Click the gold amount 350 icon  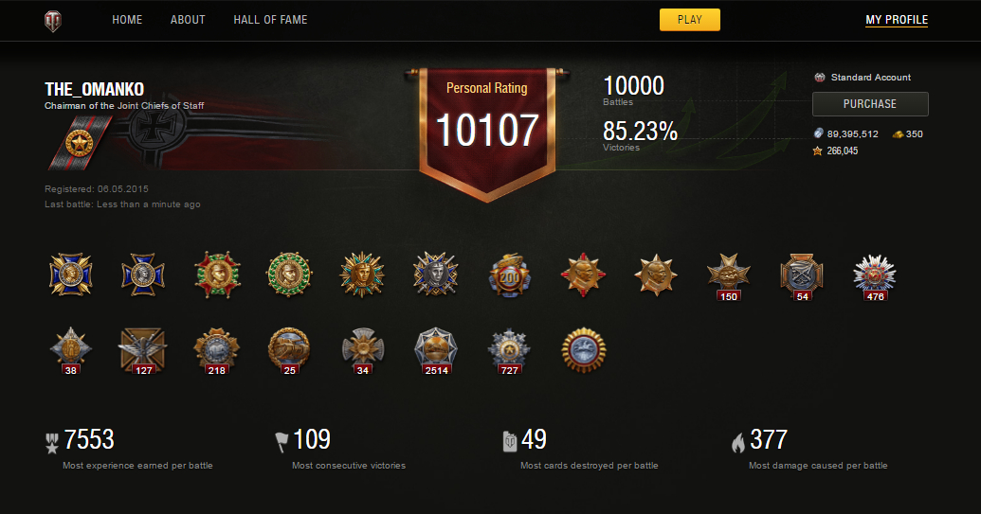(898, 134)
